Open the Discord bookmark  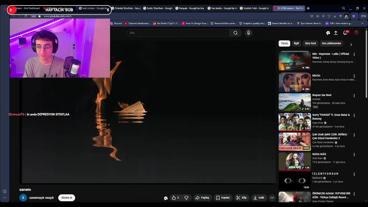point(116,23)
